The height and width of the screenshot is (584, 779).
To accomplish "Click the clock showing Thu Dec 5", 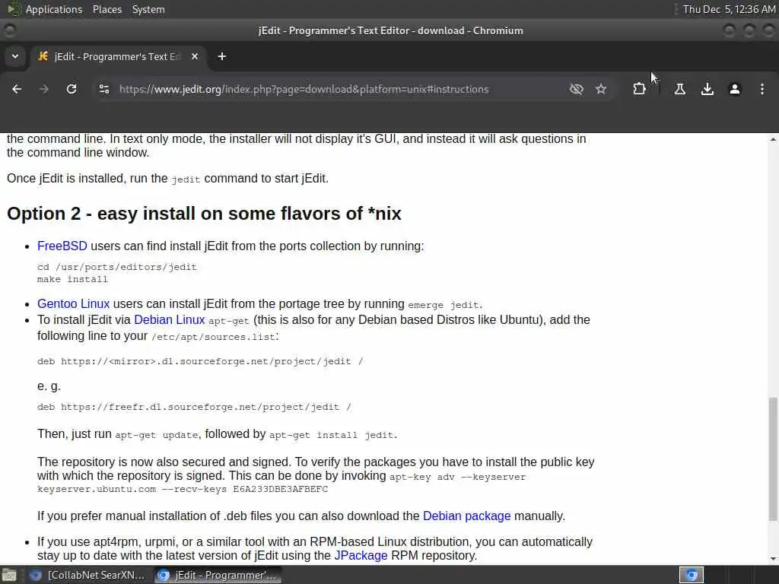I will [729, 9].
